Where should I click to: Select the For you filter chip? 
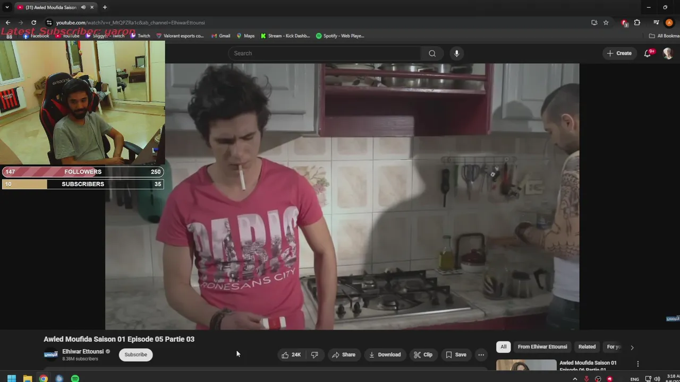(x=614, y=346)
